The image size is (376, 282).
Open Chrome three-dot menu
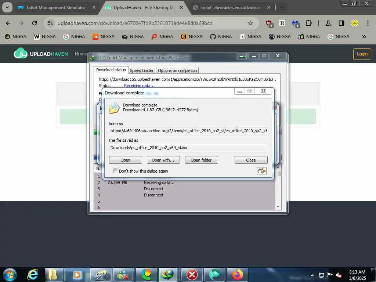[x=368, y=23]
